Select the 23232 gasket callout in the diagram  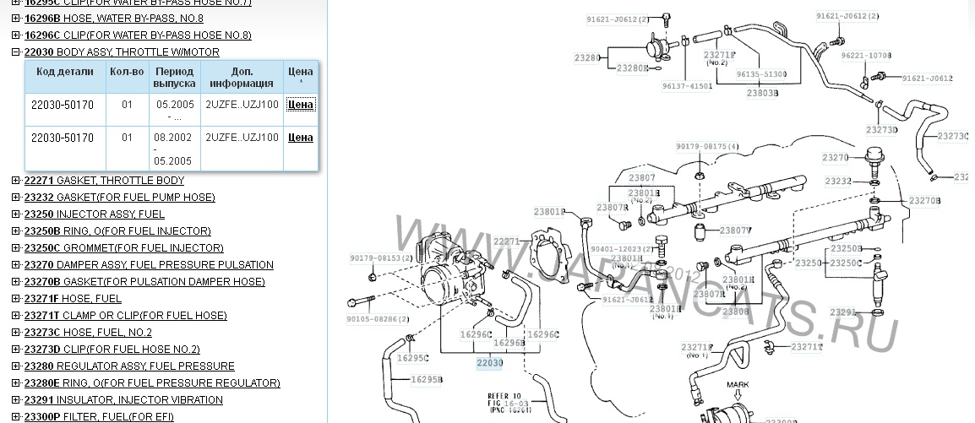pos(838,181)
